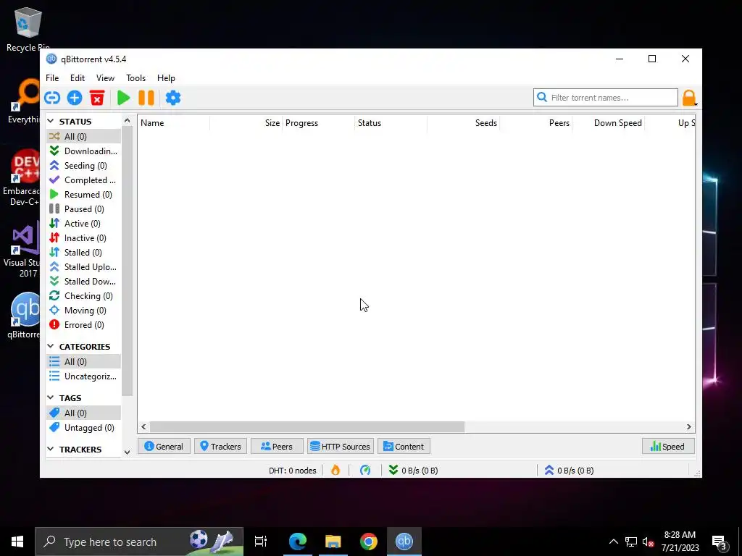Viewport: 742px width, 556px height.
Task: Select the Untagged (0) filter
Action: click(84, 427)
